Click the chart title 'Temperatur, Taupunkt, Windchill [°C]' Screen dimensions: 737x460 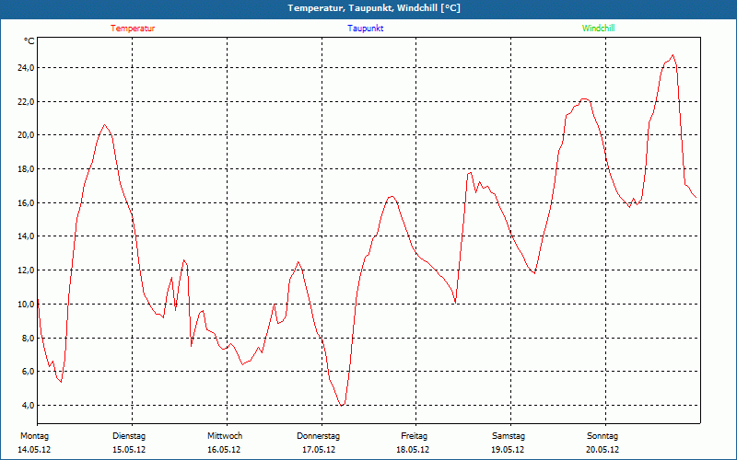tap(374, 8)
